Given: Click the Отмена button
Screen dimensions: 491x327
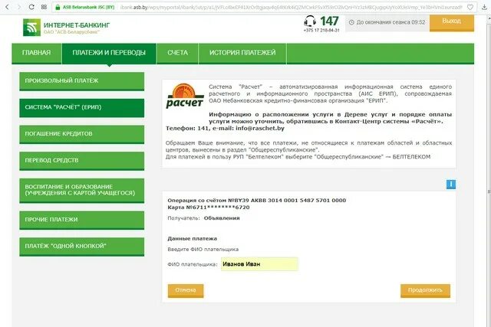Looking at the screenshot, I should point(186,290).
